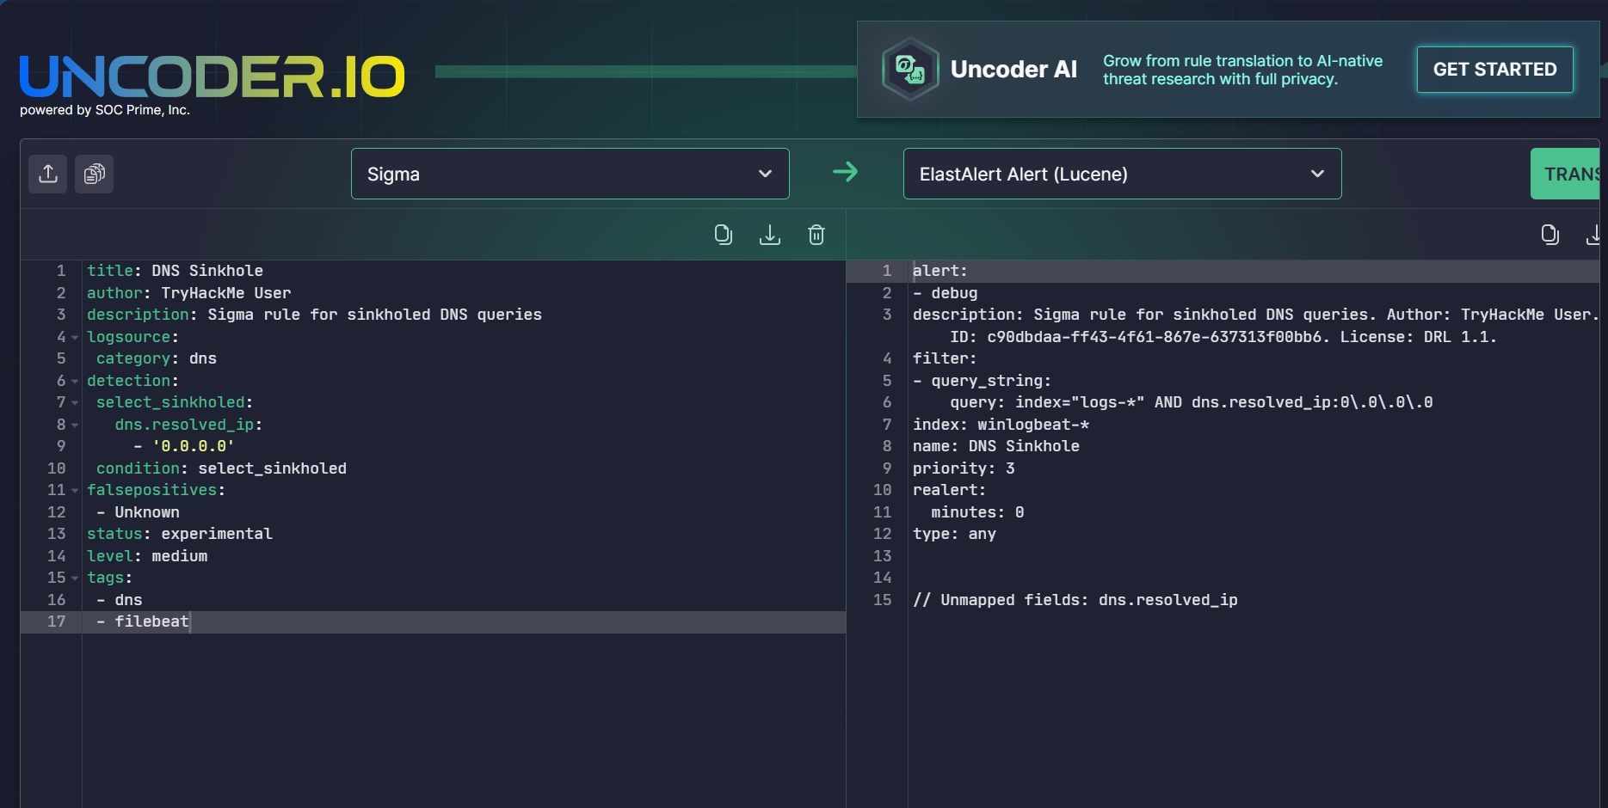Click the 'status: experimental' line
Screen dimensions: 1608x808
179,534
